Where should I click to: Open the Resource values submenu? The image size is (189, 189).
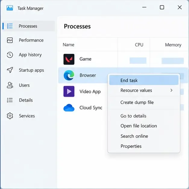pos(144,90)
